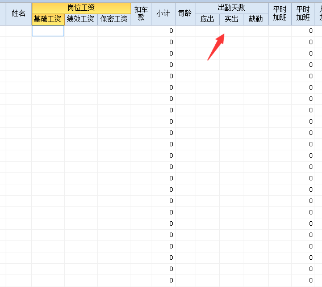Click the 小计 header cell
The height and width of the screenshot is (287, 322).
click(x=164, y=14)
